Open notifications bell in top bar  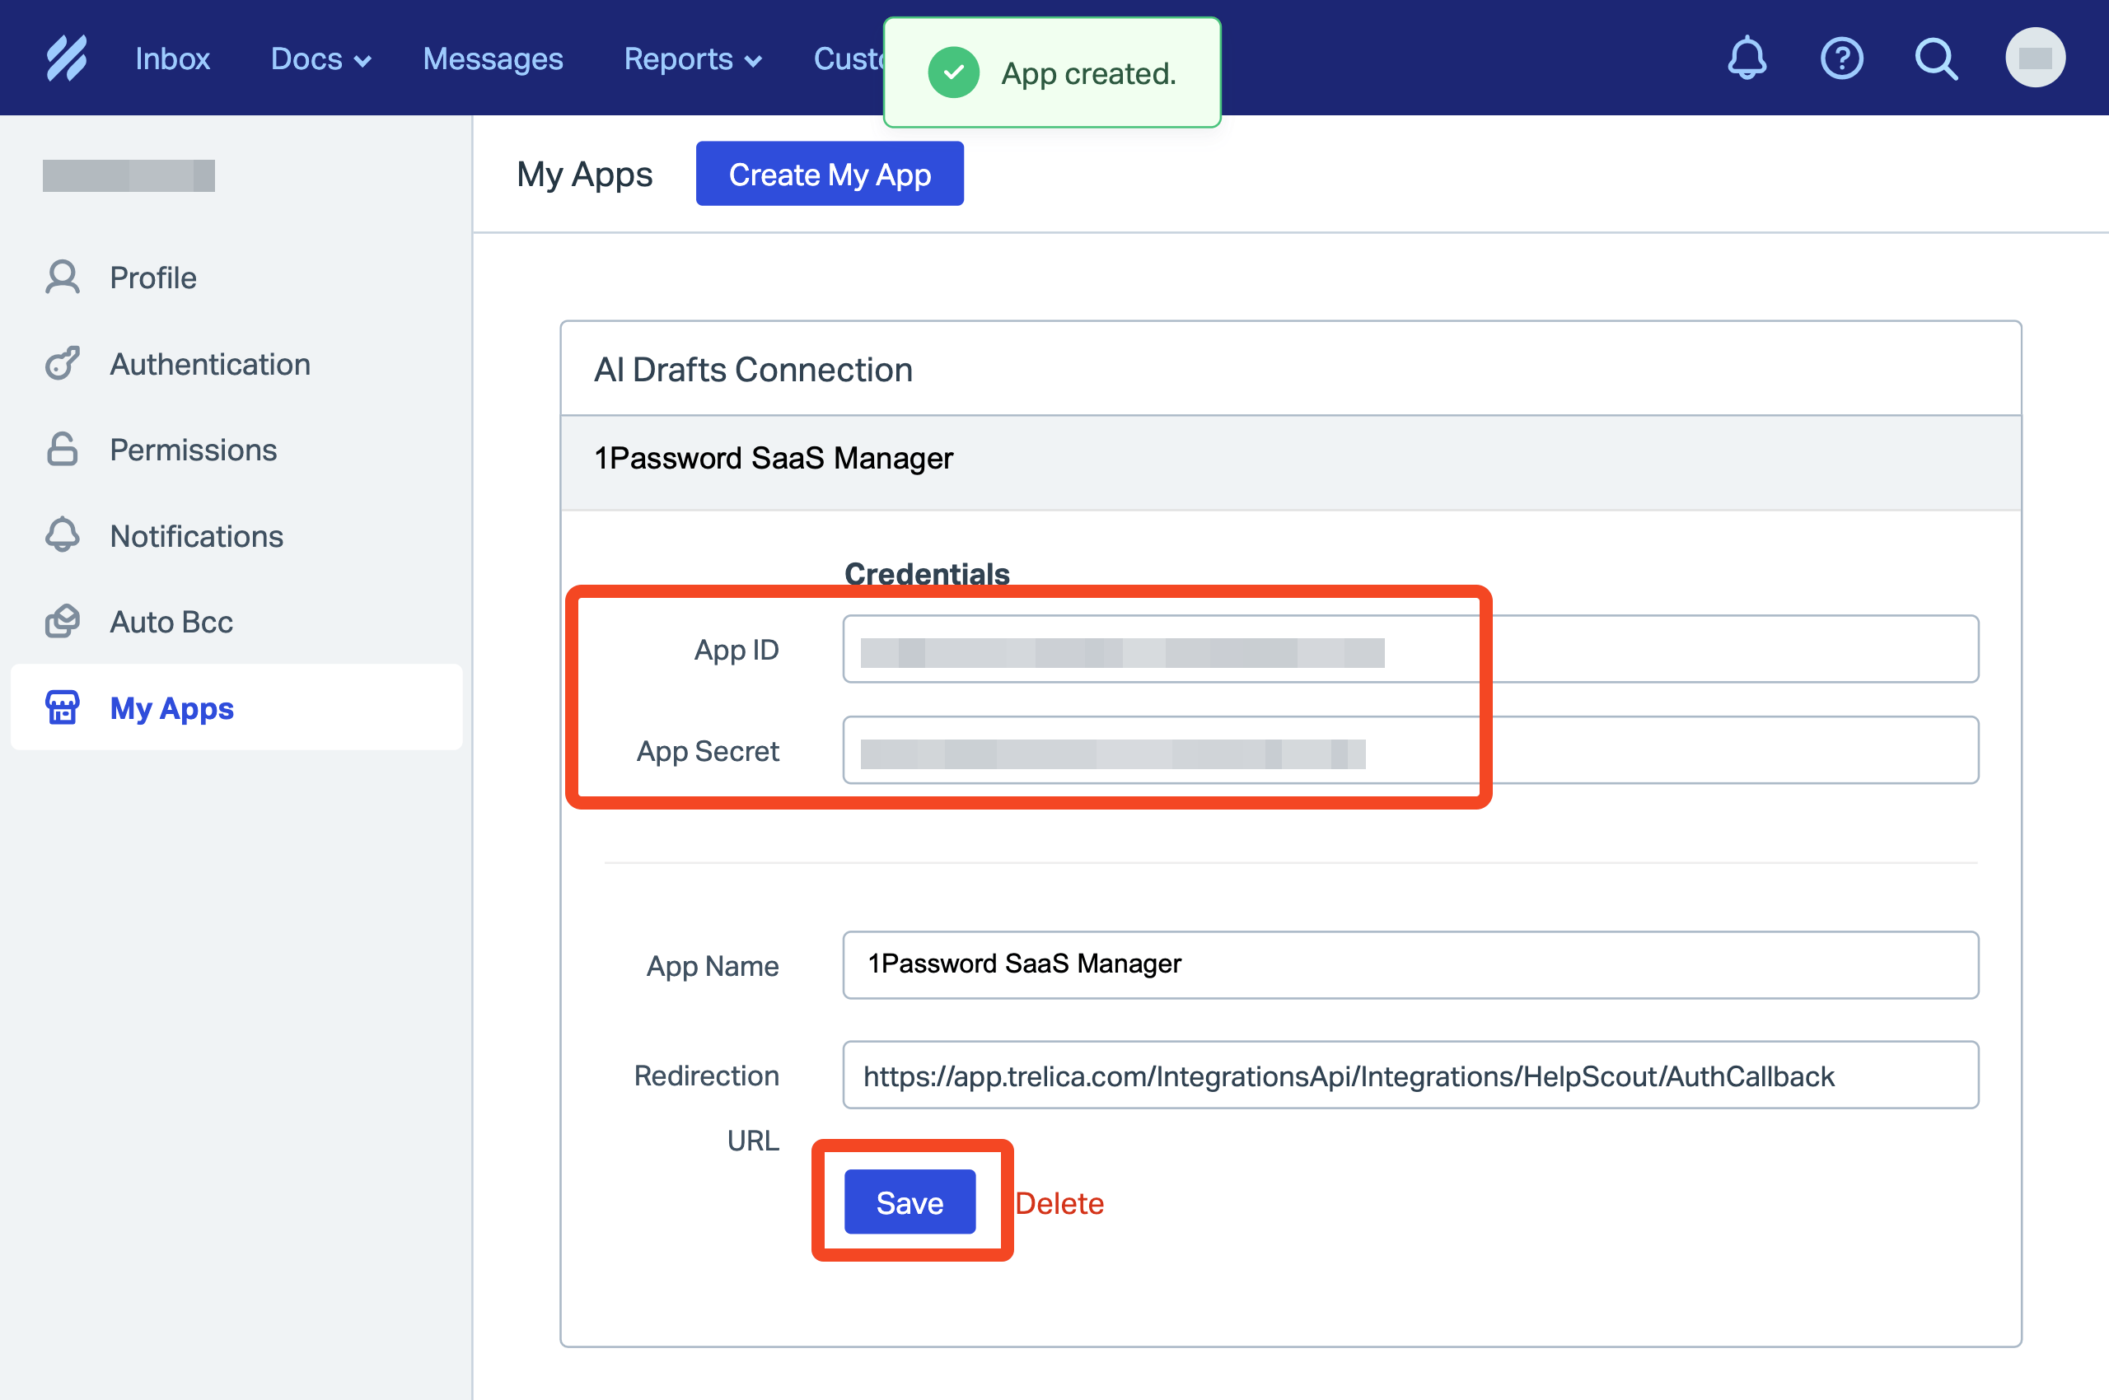pyautogui.click(x=1747, y=58)
